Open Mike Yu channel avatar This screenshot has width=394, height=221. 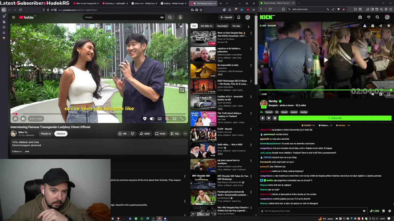[14, 134]
